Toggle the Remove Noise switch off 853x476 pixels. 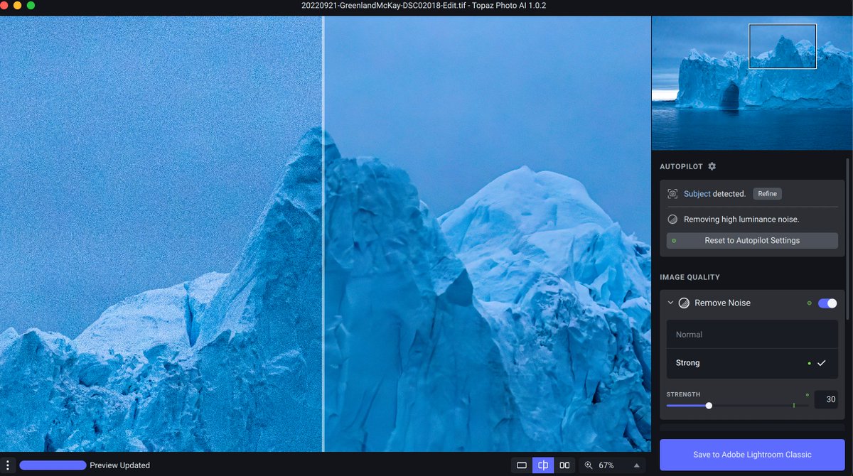[827, 303]
